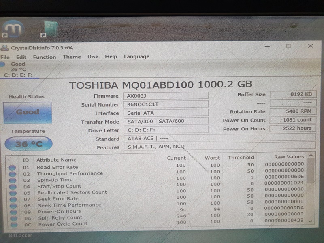Open the Language menu
The height and width of the screenshot is (243, 324).
click(x=136, y=57)
